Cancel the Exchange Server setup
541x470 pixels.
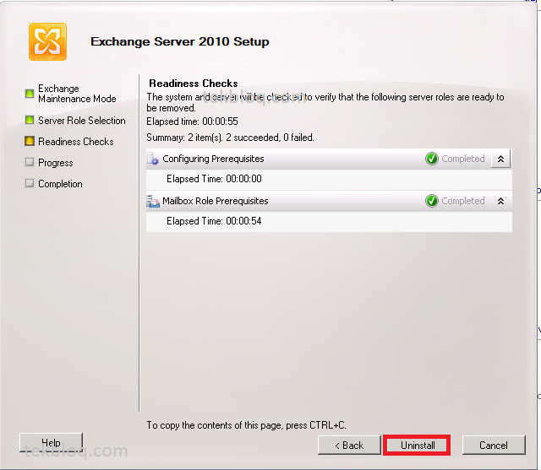pyautogui.click(x=494, y=446)
